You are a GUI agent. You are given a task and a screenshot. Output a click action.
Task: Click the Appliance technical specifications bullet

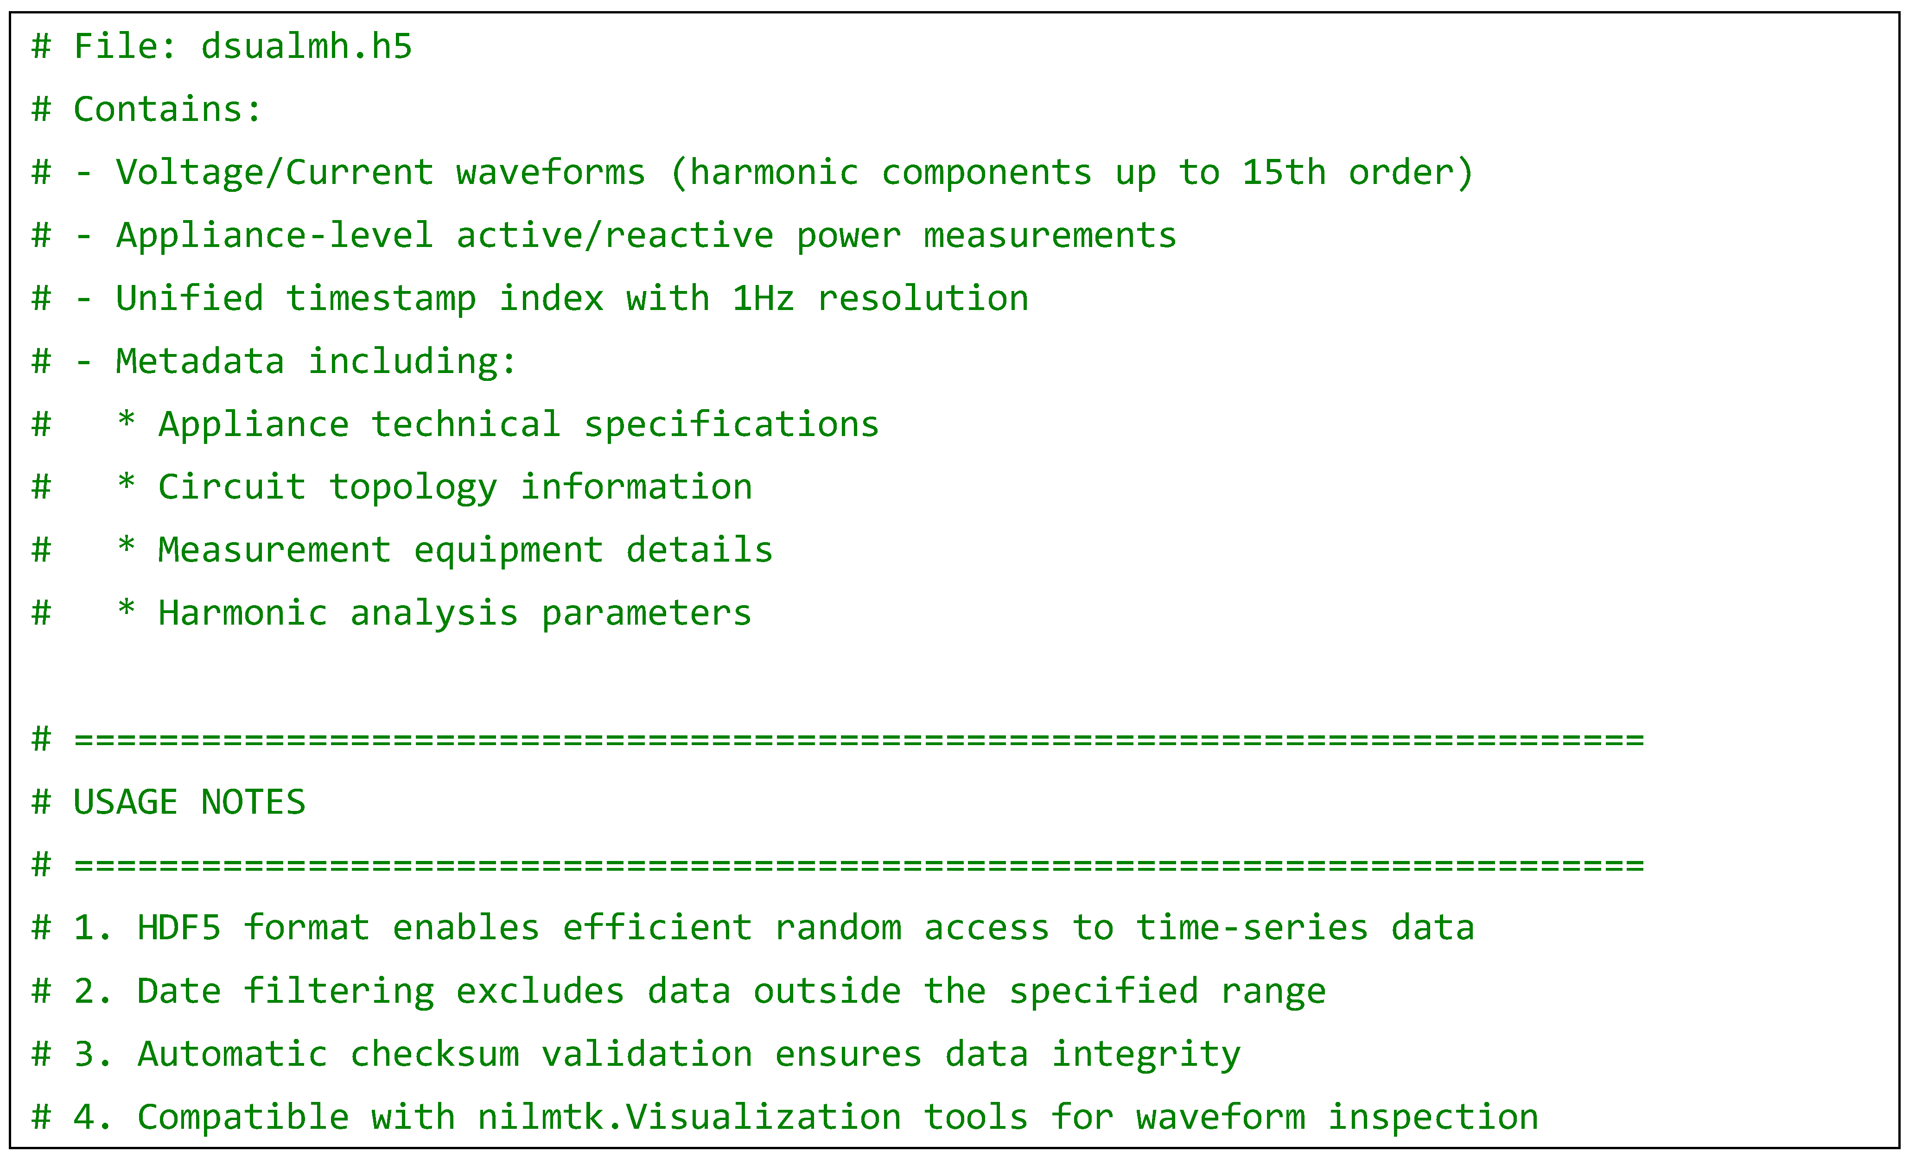coord(518,424)
